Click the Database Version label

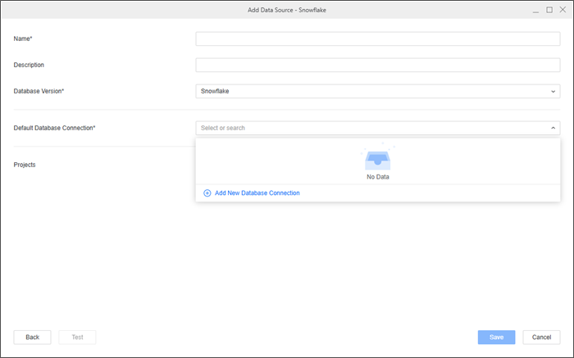(x=39, y=92)
